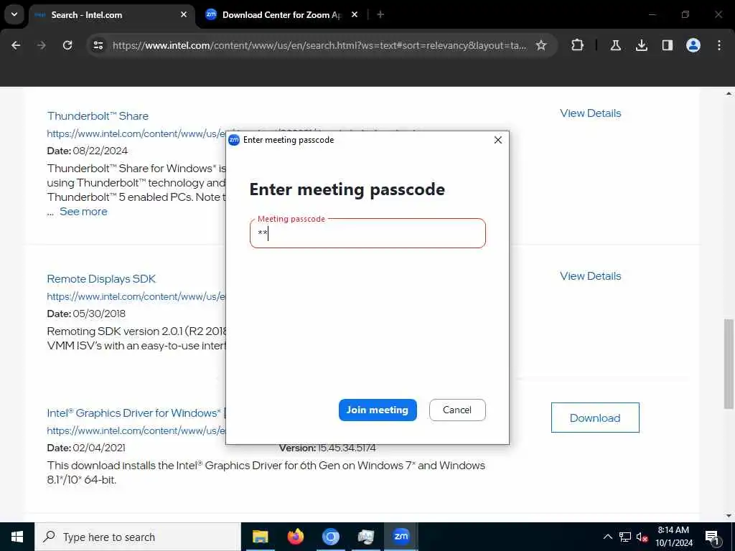Viewport: 735px width, 551px height.
Task: Download the Intel Graphics Driver
Action: click(595, 418)
